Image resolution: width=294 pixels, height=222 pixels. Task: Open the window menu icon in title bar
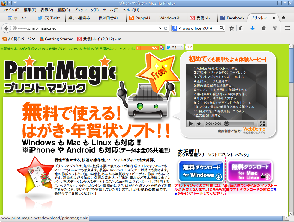point(4,3)
